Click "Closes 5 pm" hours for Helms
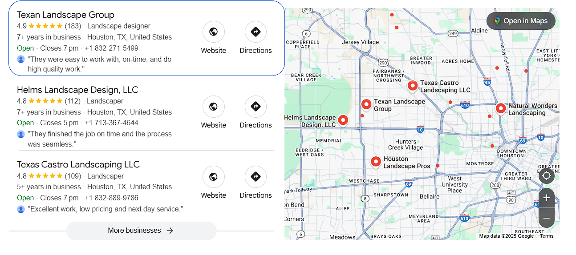Image resolution: width=576 pixels, height=255 pixels. click(59, 123)
